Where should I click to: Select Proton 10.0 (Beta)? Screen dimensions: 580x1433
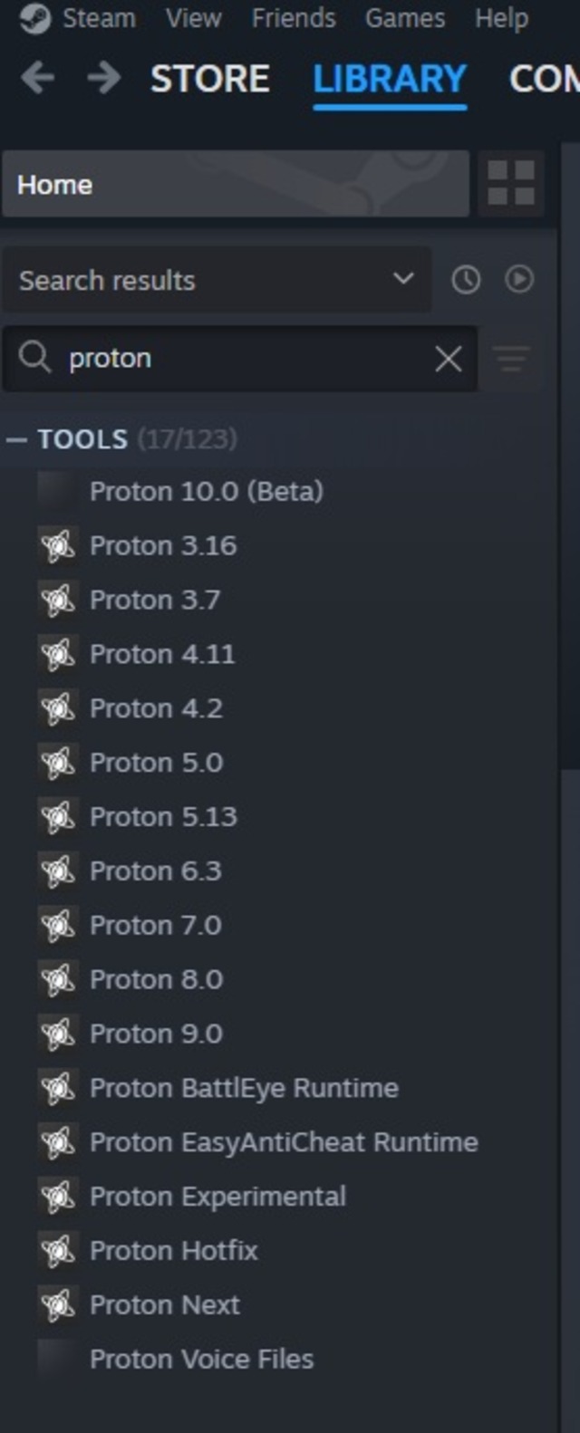coord(206,491)
